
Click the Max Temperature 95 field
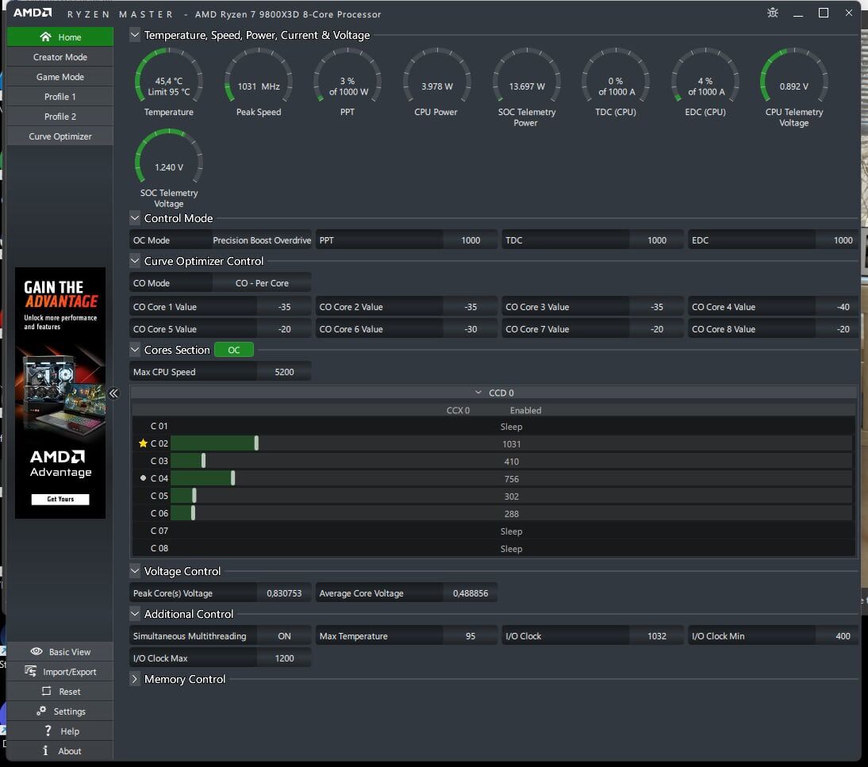point(470,636)
